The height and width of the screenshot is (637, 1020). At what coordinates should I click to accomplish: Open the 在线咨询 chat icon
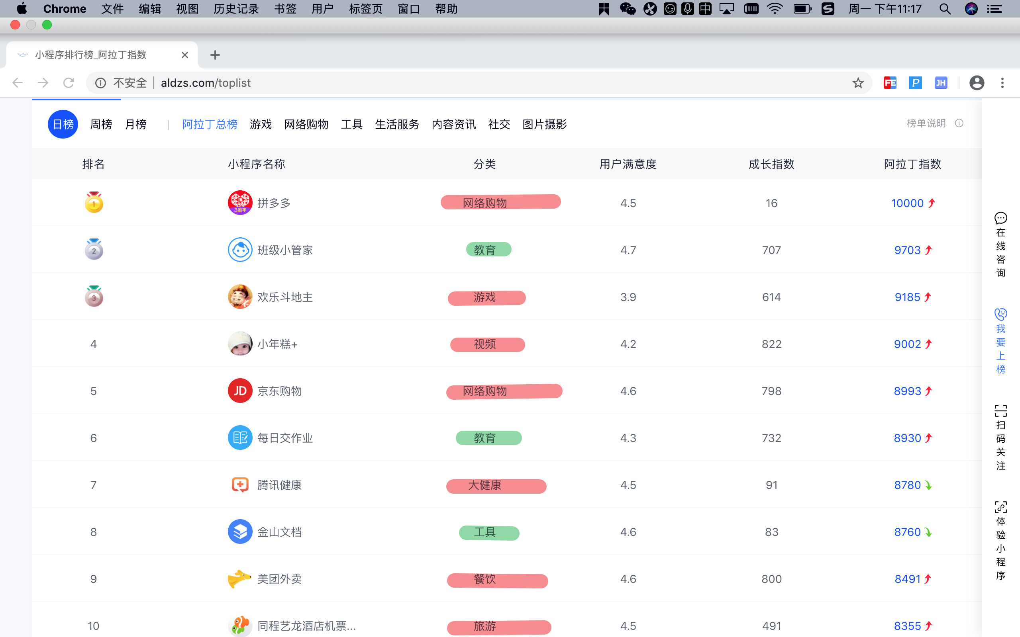click(1000, 218)
